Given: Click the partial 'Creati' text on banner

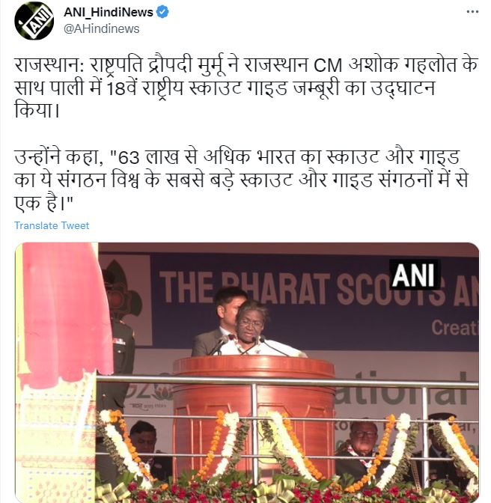Looking at the screenshot, I should (x=454, y=328).
